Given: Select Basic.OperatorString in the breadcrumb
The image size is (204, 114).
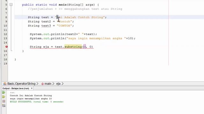Looking at the screenshot, I should tap(21, 84).
